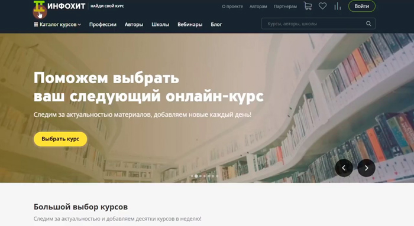
Task: Click the Большой выбор курсов heading
Action: pos(80,207)
